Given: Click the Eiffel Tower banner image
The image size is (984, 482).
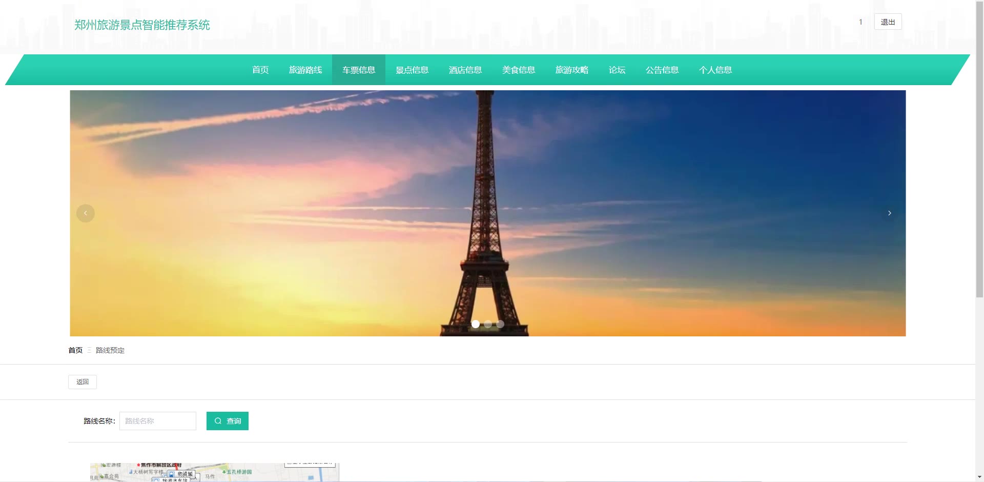Looking at the screenshot, I should point(488,213).
